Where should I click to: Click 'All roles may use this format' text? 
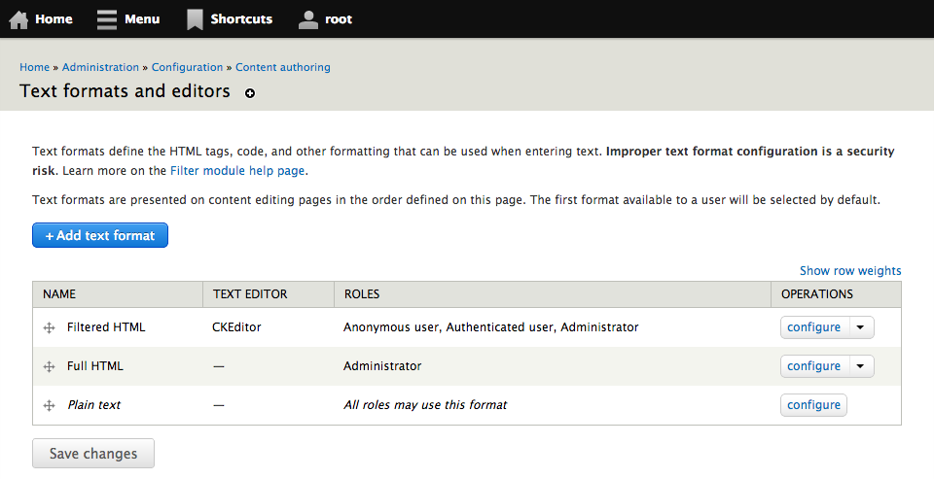[x=425, y=404]
